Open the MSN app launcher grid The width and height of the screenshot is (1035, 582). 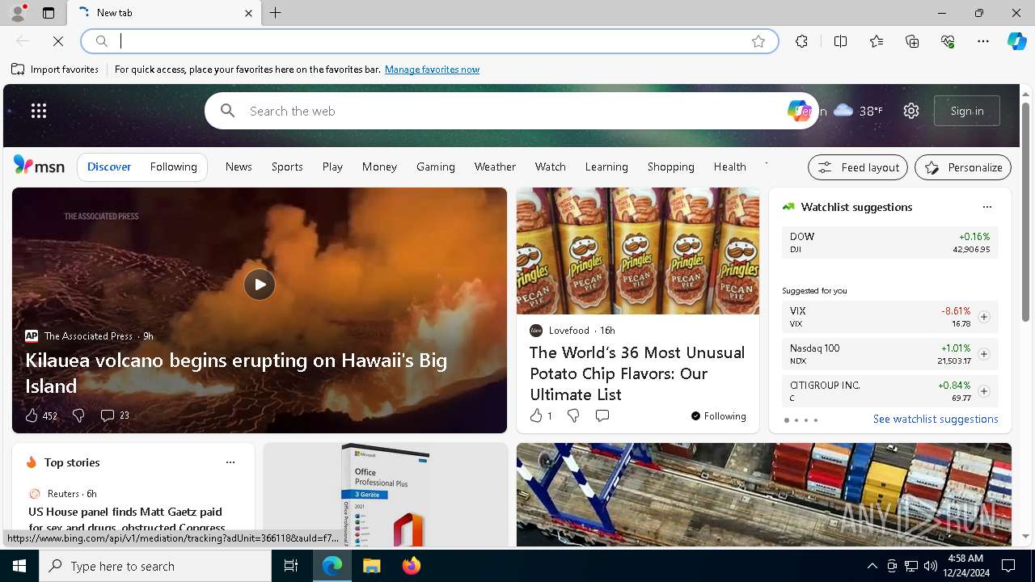tap(39, 111)
